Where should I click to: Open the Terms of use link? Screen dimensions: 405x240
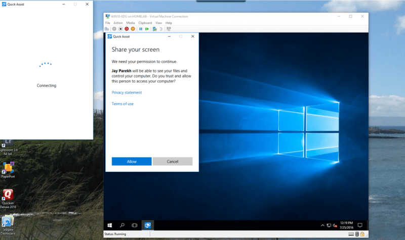[123, 104]
